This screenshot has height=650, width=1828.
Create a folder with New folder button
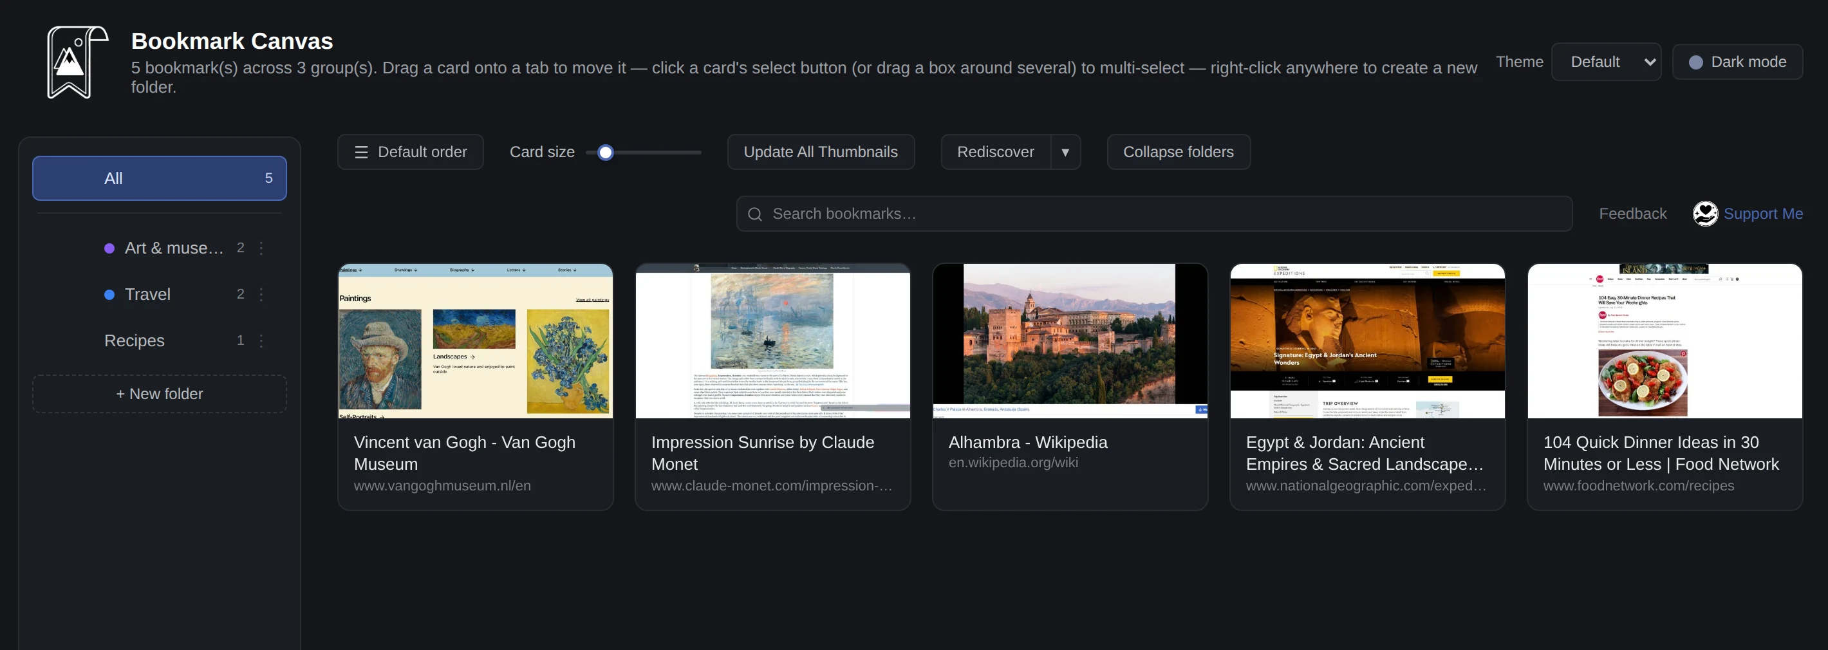point(160,394)
